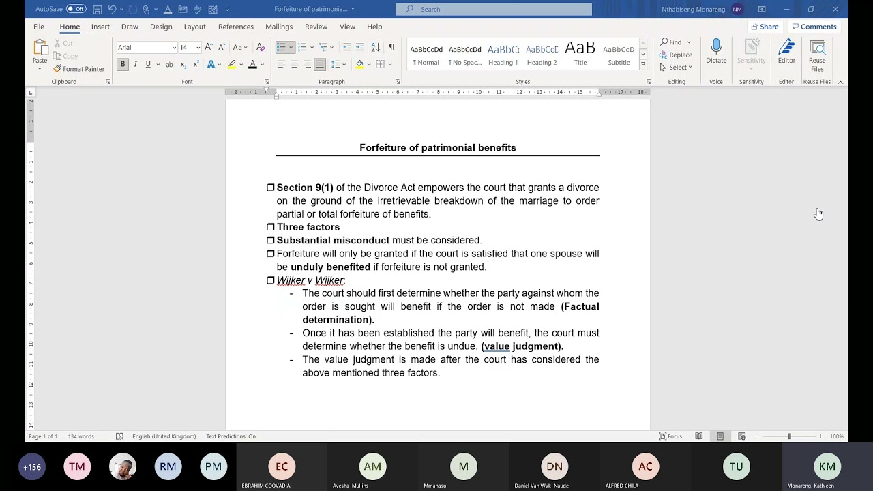The height and width of the screenshot is (491, 873).
Task: Toggle Strikethrough formatting
Action: 169,64
